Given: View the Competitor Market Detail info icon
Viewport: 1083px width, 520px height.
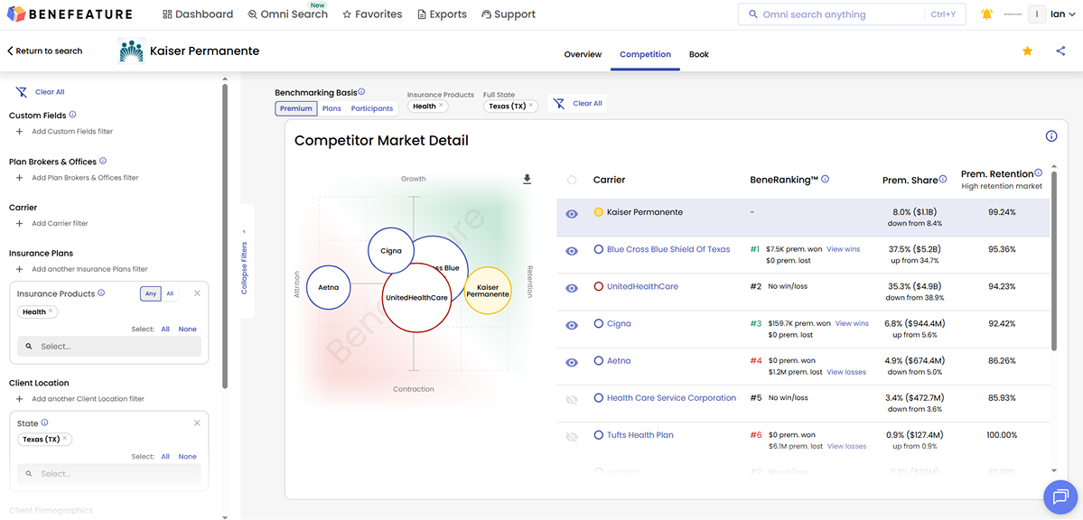Looking at the screenshot, I should (1050, 135).
